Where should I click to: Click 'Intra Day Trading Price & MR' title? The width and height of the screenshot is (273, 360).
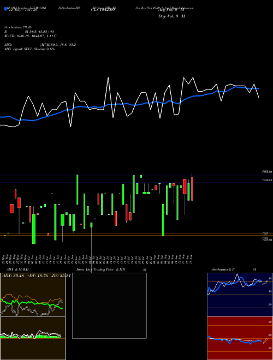click(x=100, y=269)
